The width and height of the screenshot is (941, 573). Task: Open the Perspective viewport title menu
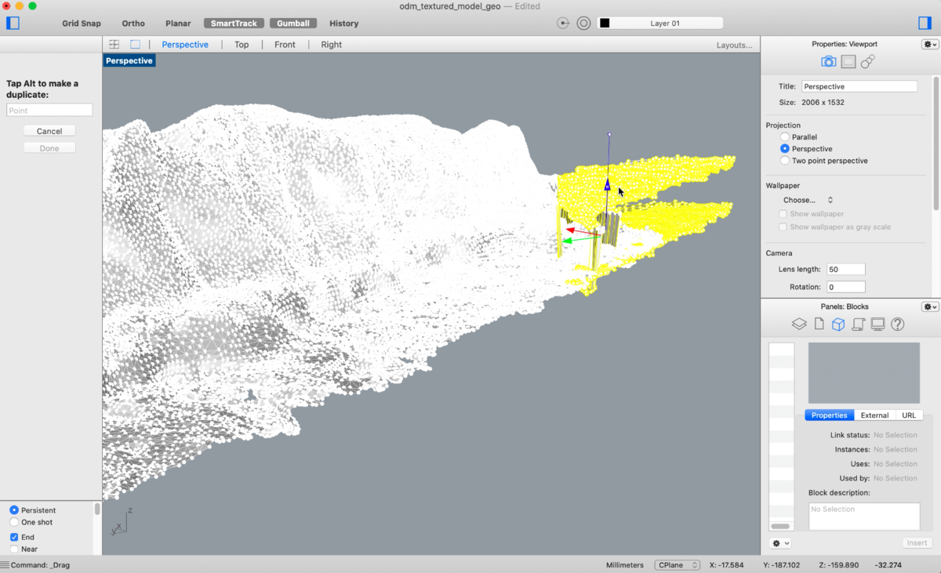tap(129, 60)
